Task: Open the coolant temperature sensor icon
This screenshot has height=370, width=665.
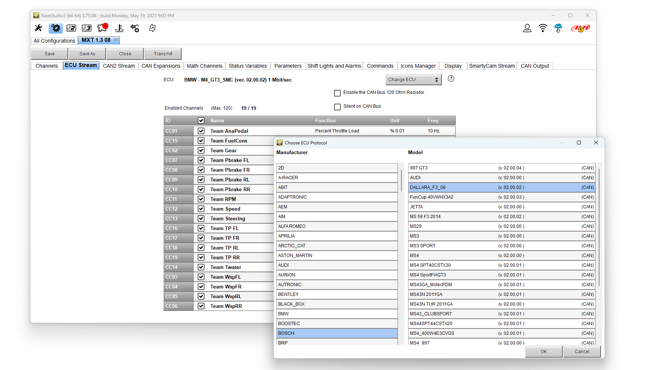Action: [119, 28]
